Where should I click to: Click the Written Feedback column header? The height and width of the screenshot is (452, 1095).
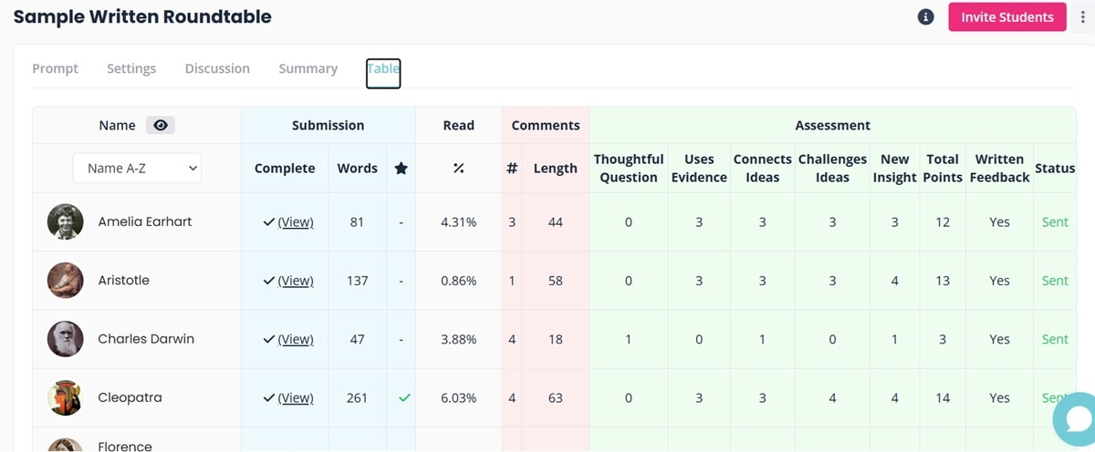pos(999,168)
